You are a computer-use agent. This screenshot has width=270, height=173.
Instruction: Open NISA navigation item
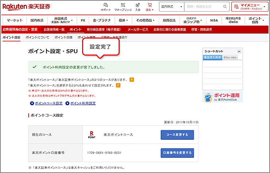click(x=214, y=20)
